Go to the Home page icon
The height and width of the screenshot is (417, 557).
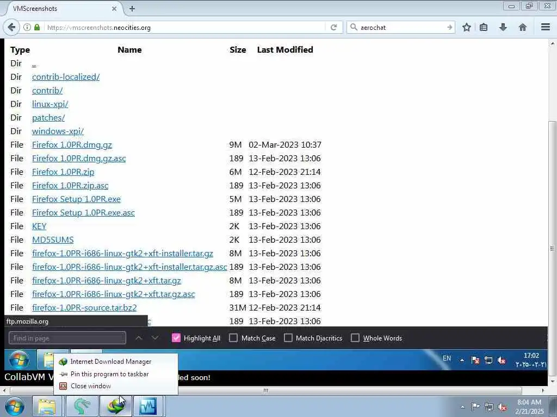tap(523, 27)
